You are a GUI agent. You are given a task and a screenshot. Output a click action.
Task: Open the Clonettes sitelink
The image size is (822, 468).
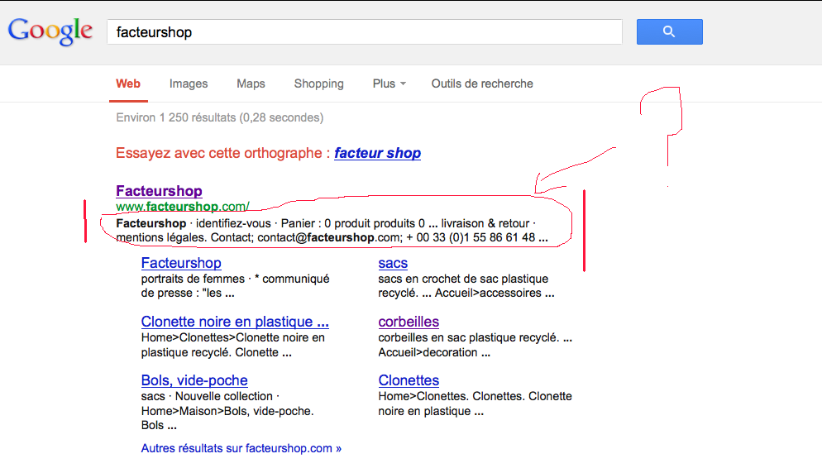pos(409,380)
